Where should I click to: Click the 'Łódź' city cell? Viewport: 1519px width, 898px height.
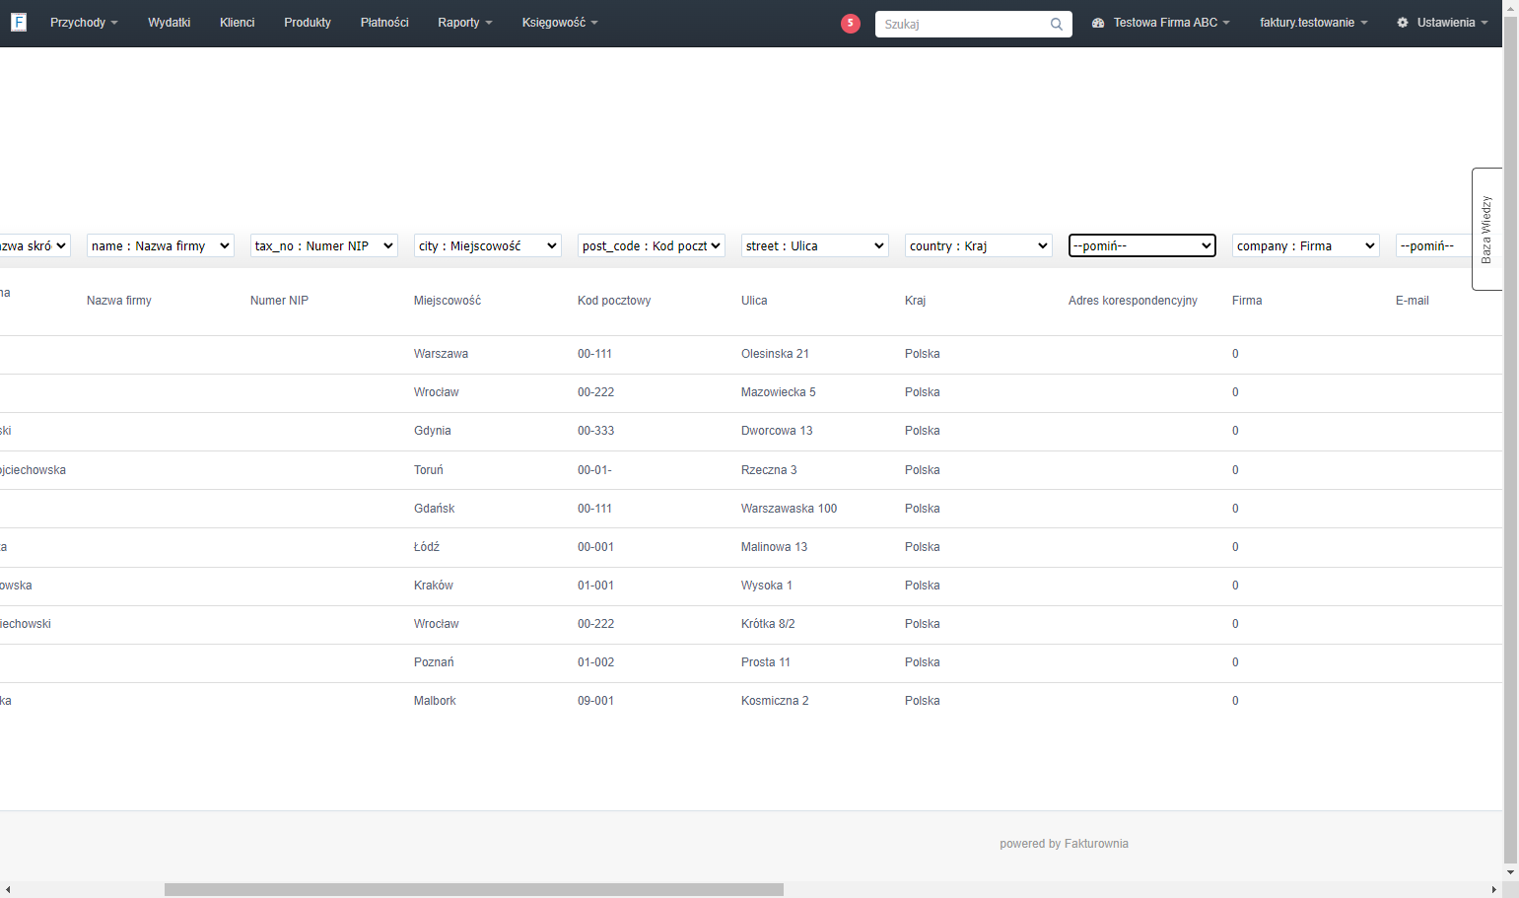[427, 547]
